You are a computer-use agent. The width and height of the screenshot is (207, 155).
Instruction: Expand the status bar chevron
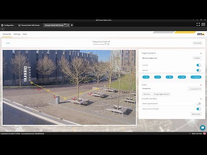[x=190, y=133]
